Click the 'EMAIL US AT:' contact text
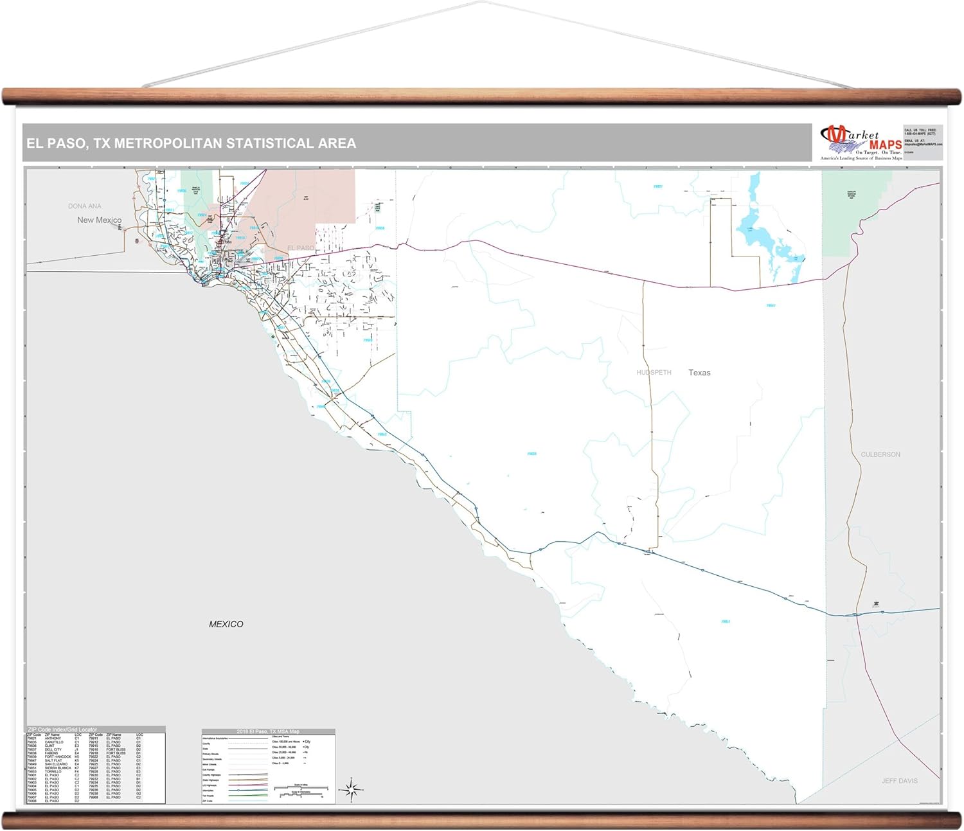The height and width of the screenshot is (831, 964). (x=915, y=141)
